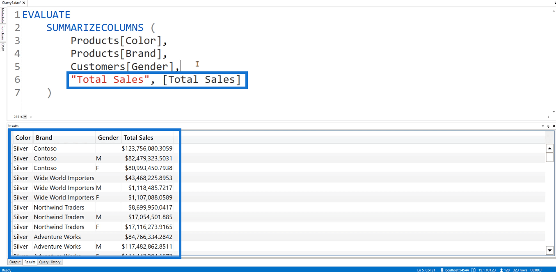Select cell $117,482,862.8511
This screenshot has height=272, width=556.
click(147, 247)
